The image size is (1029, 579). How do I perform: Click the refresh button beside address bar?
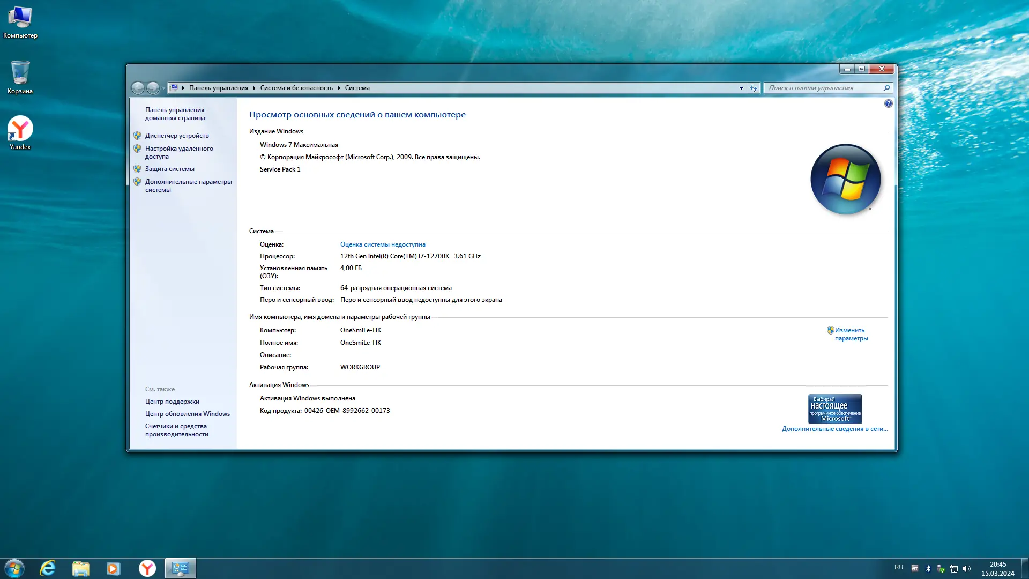(x=754, y=88)
